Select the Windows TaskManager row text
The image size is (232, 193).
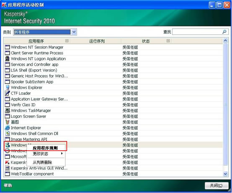pyautogui.click(x=31, y=111)
